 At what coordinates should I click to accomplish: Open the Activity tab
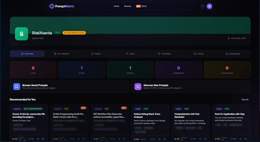click(199, 54)
